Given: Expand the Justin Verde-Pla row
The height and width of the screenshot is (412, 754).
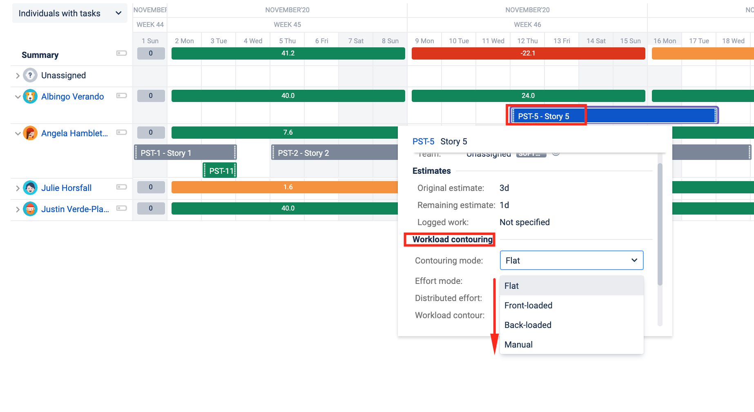Looking at the screenshot, I should (x=18, y=210).
